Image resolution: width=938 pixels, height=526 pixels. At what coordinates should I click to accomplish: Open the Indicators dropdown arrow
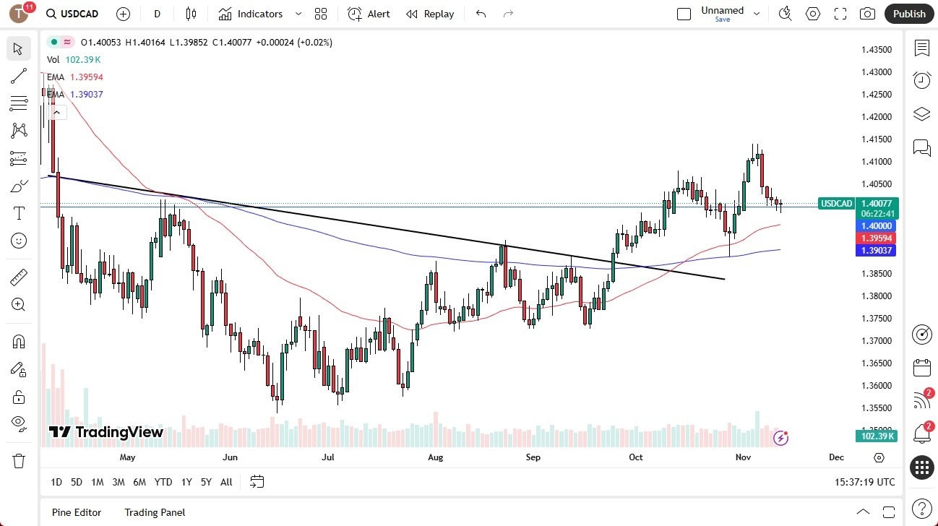(x=298, y=14)
